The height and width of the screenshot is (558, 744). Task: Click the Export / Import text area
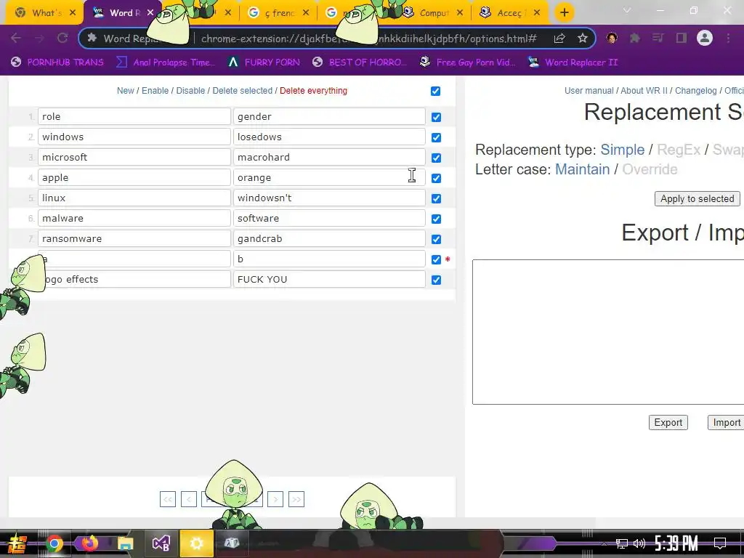coord(608,332)
